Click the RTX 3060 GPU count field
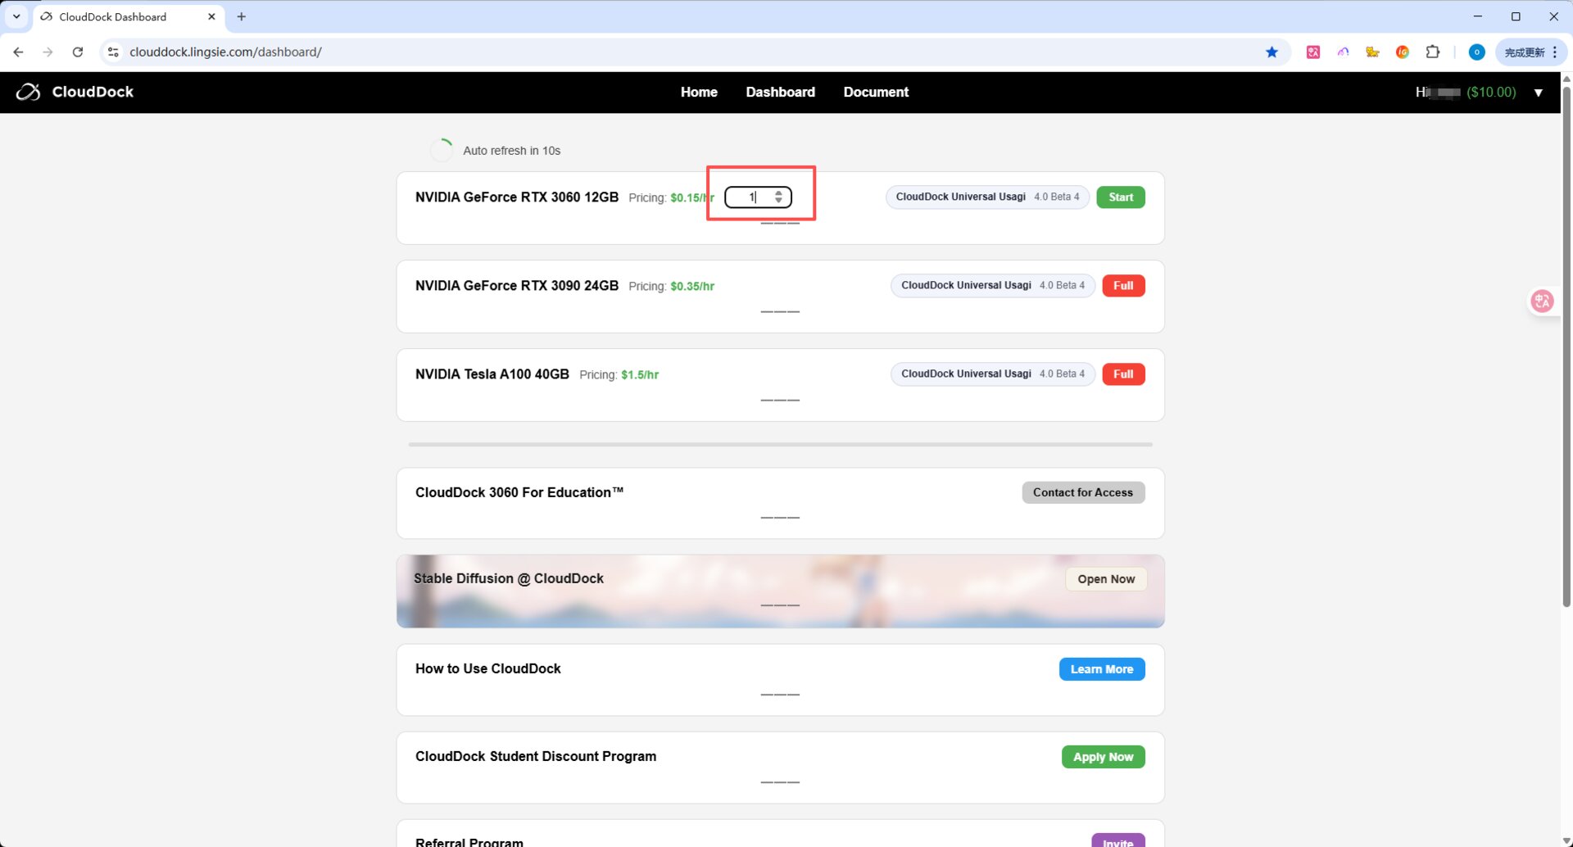The width and height of the screenshot is (1573, 847). point(749,197)
